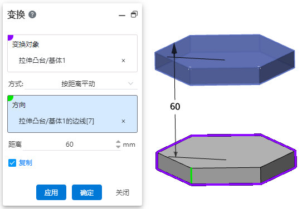Close the dialog via 关闭

[123, 192]
